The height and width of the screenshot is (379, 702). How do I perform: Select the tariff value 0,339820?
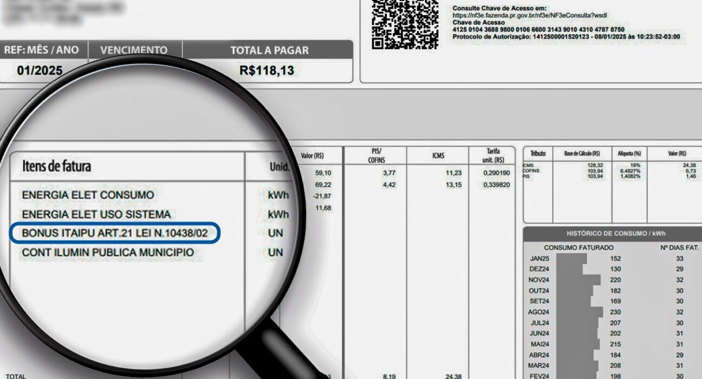pos(496,185)
